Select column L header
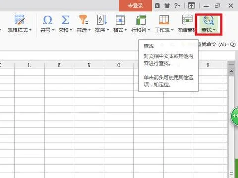 click(30, 65)
